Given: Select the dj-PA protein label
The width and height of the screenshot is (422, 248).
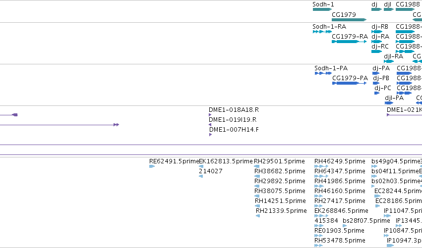Looking at the screenshot, I should coord(381,68).
